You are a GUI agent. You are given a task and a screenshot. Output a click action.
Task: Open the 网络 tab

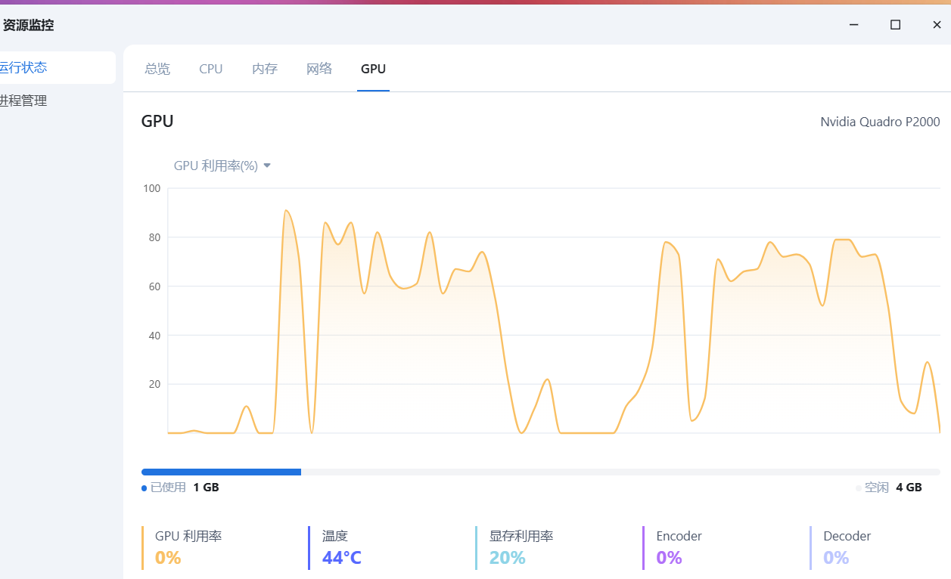[319, 69]
